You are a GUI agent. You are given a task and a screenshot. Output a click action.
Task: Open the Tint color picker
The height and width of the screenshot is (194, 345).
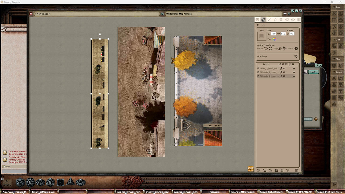tap(274, 39)
